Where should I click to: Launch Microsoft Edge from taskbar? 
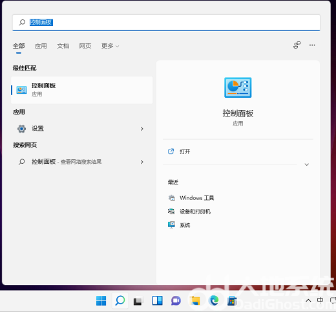point(214,300)
